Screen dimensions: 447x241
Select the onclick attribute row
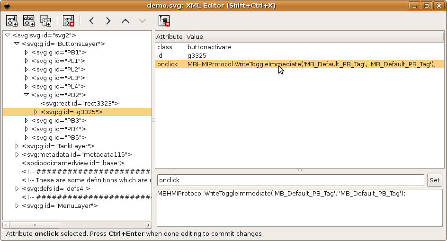(x=300, y=64)
